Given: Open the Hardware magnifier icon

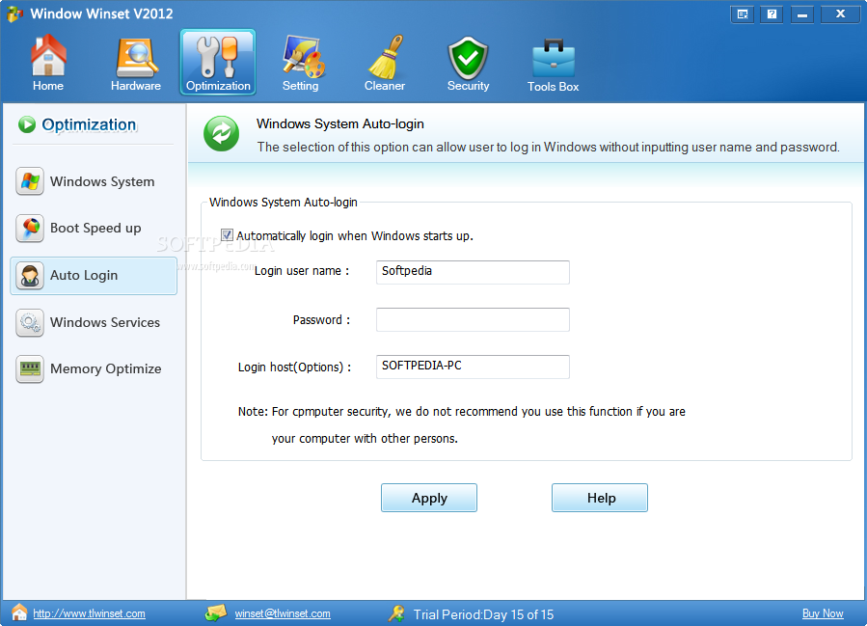Looking at the screenshot, I should (137, 58).
